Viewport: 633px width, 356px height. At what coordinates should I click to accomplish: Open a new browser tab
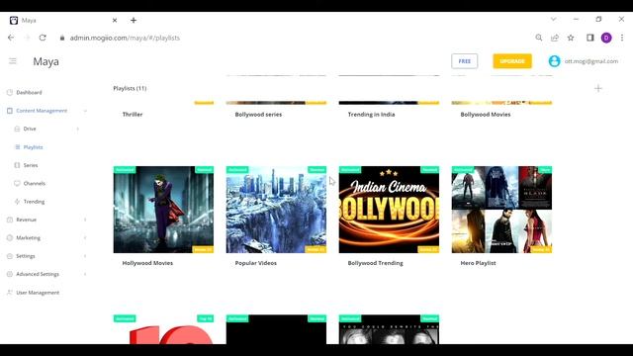pyautogui.click(x=134, y=20)
